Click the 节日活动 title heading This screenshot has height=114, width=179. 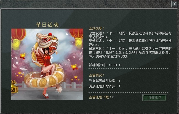coord(47,25)
